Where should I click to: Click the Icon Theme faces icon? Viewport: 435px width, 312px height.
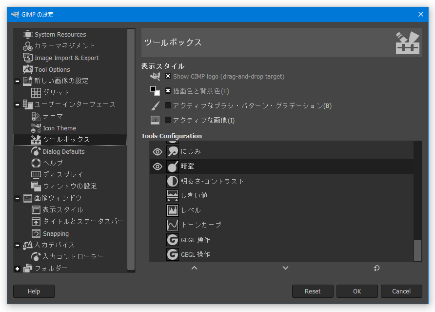pyautogui.click(x=36, y=128)
